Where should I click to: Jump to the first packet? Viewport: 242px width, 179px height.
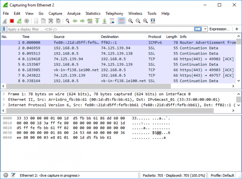[97, 21]
